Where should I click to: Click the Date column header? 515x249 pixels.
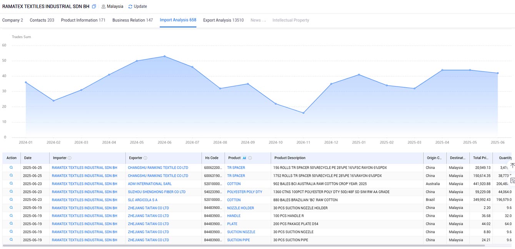click(x=28, y=158)
